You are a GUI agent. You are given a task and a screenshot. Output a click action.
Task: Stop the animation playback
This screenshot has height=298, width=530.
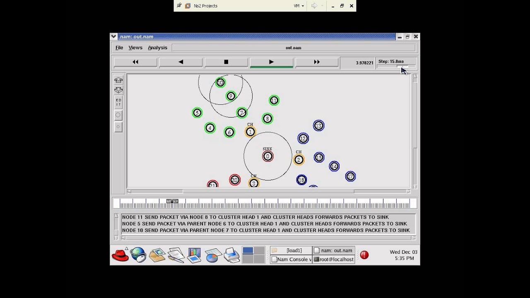pyautogui.click(x=226, y=62)
